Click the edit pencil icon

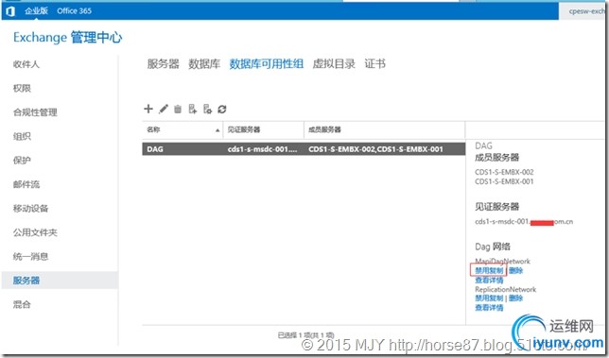163,109
